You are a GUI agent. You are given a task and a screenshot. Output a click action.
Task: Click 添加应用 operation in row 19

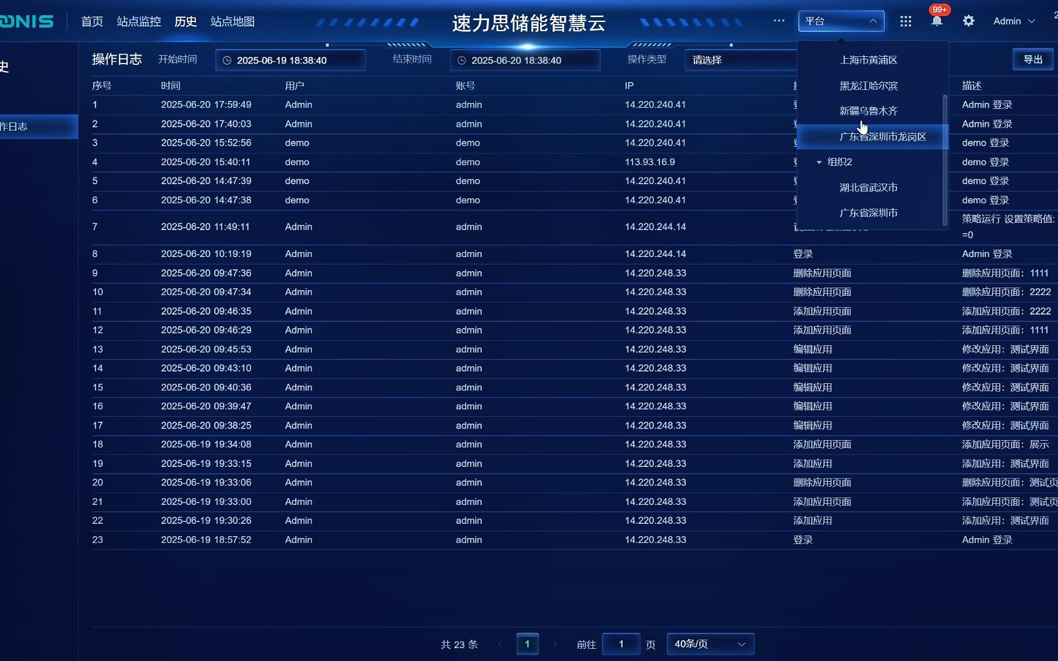tap(812, 463)
